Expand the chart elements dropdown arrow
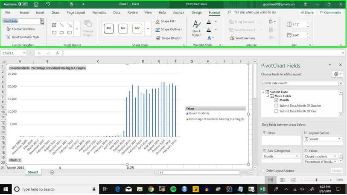The image size is (347, 195). click(42, 21)
